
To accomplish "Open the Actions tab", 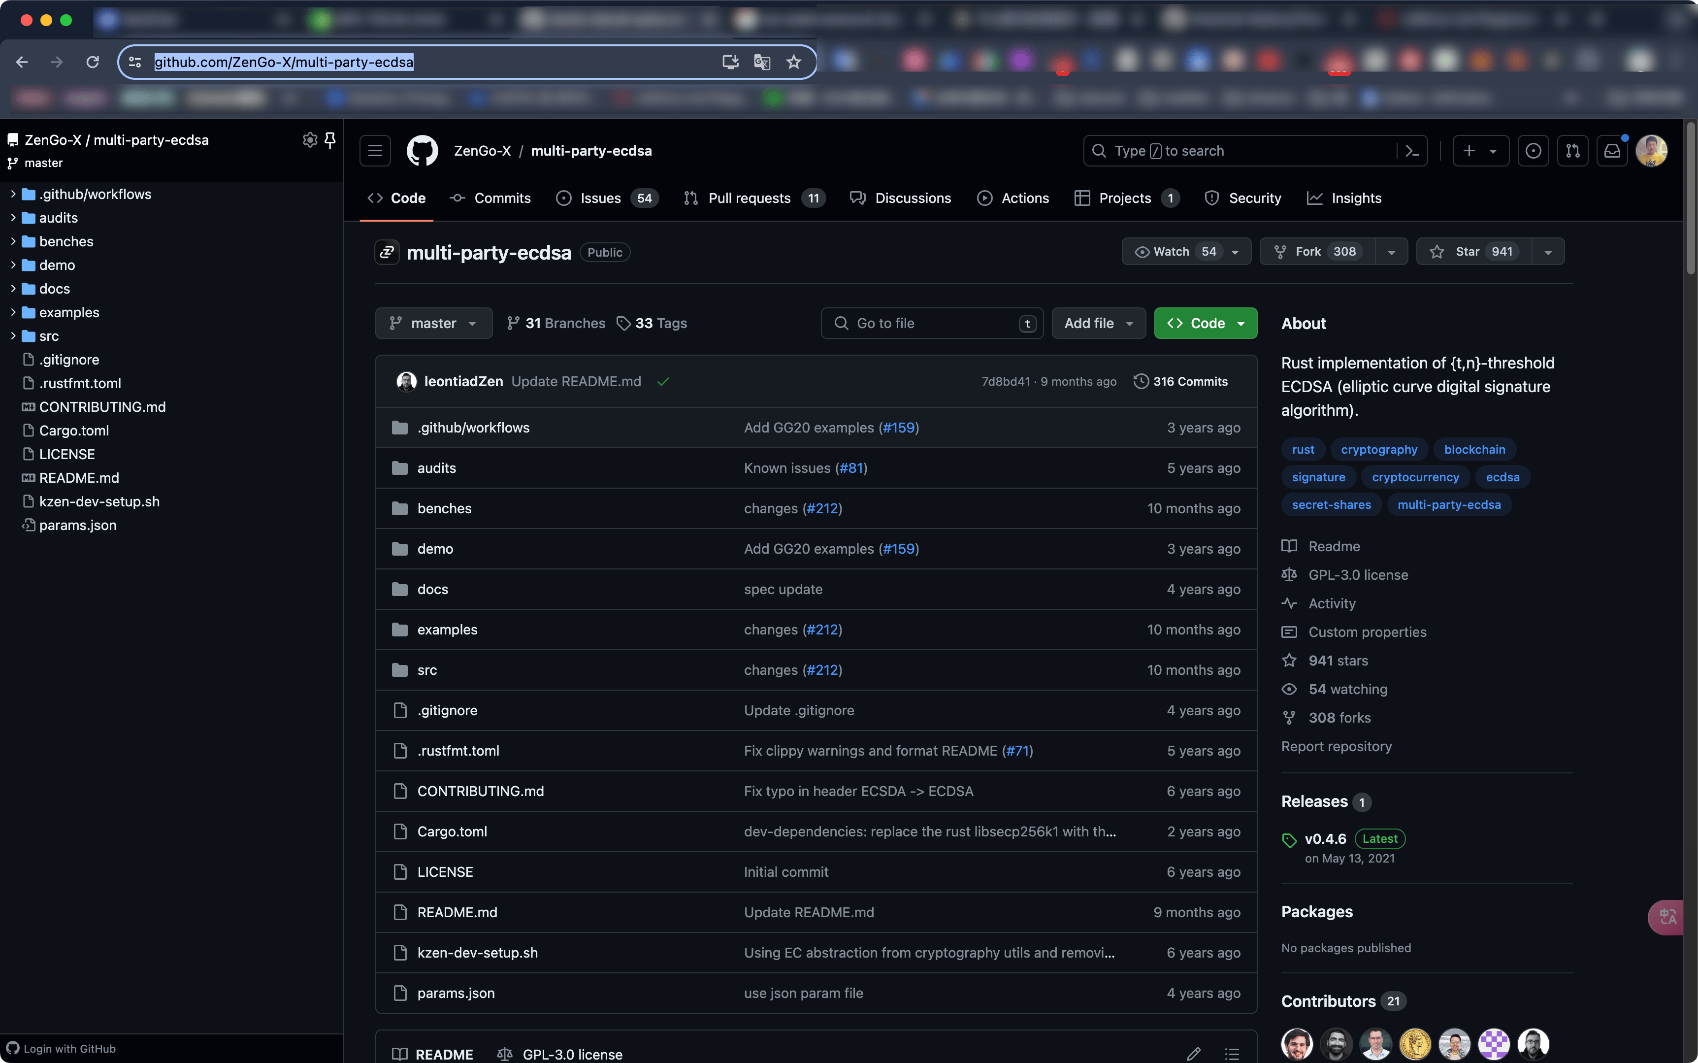I will click(1013, 198).
